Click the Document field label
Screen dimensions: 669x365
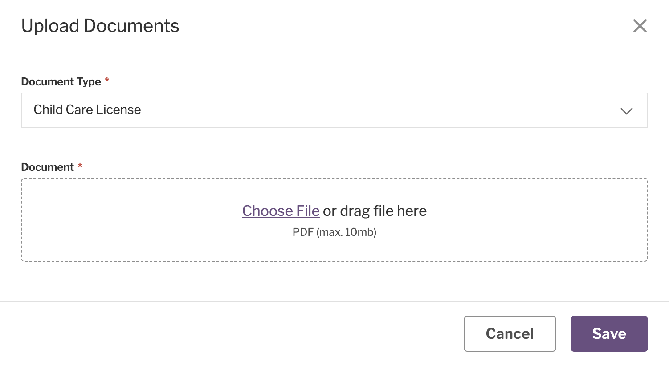47,167
